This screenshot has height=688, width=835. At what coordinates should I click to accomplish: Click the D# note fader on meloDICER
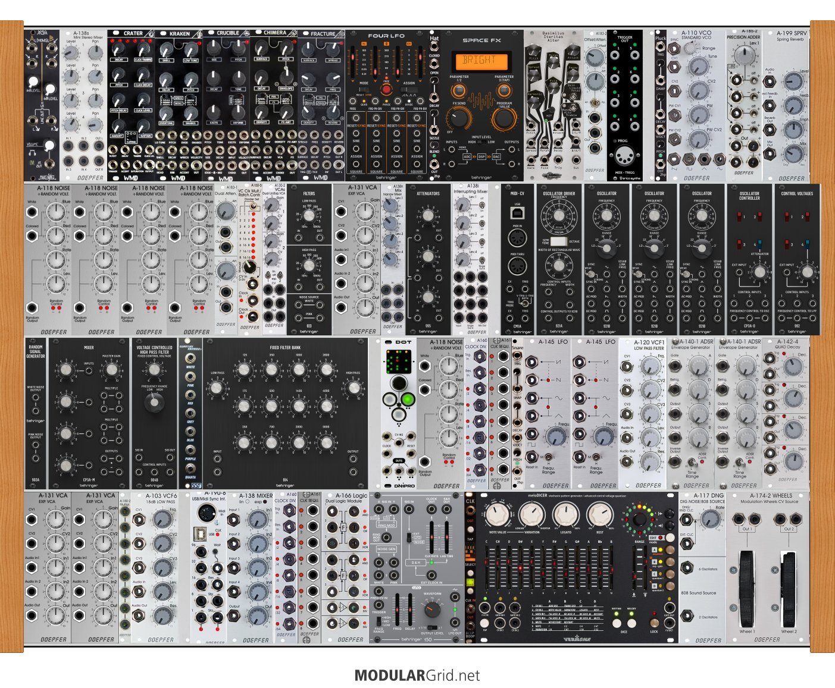pos(521,568)
